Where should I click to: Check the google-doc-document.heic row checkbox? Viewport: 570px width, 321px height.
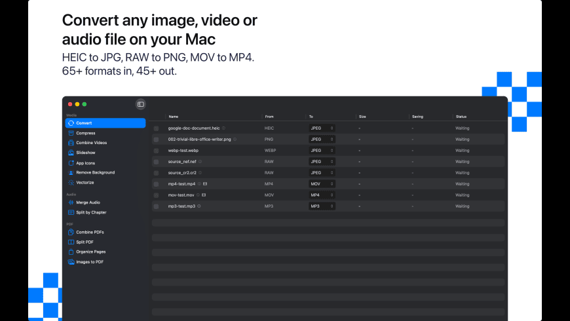pos(157,128)
